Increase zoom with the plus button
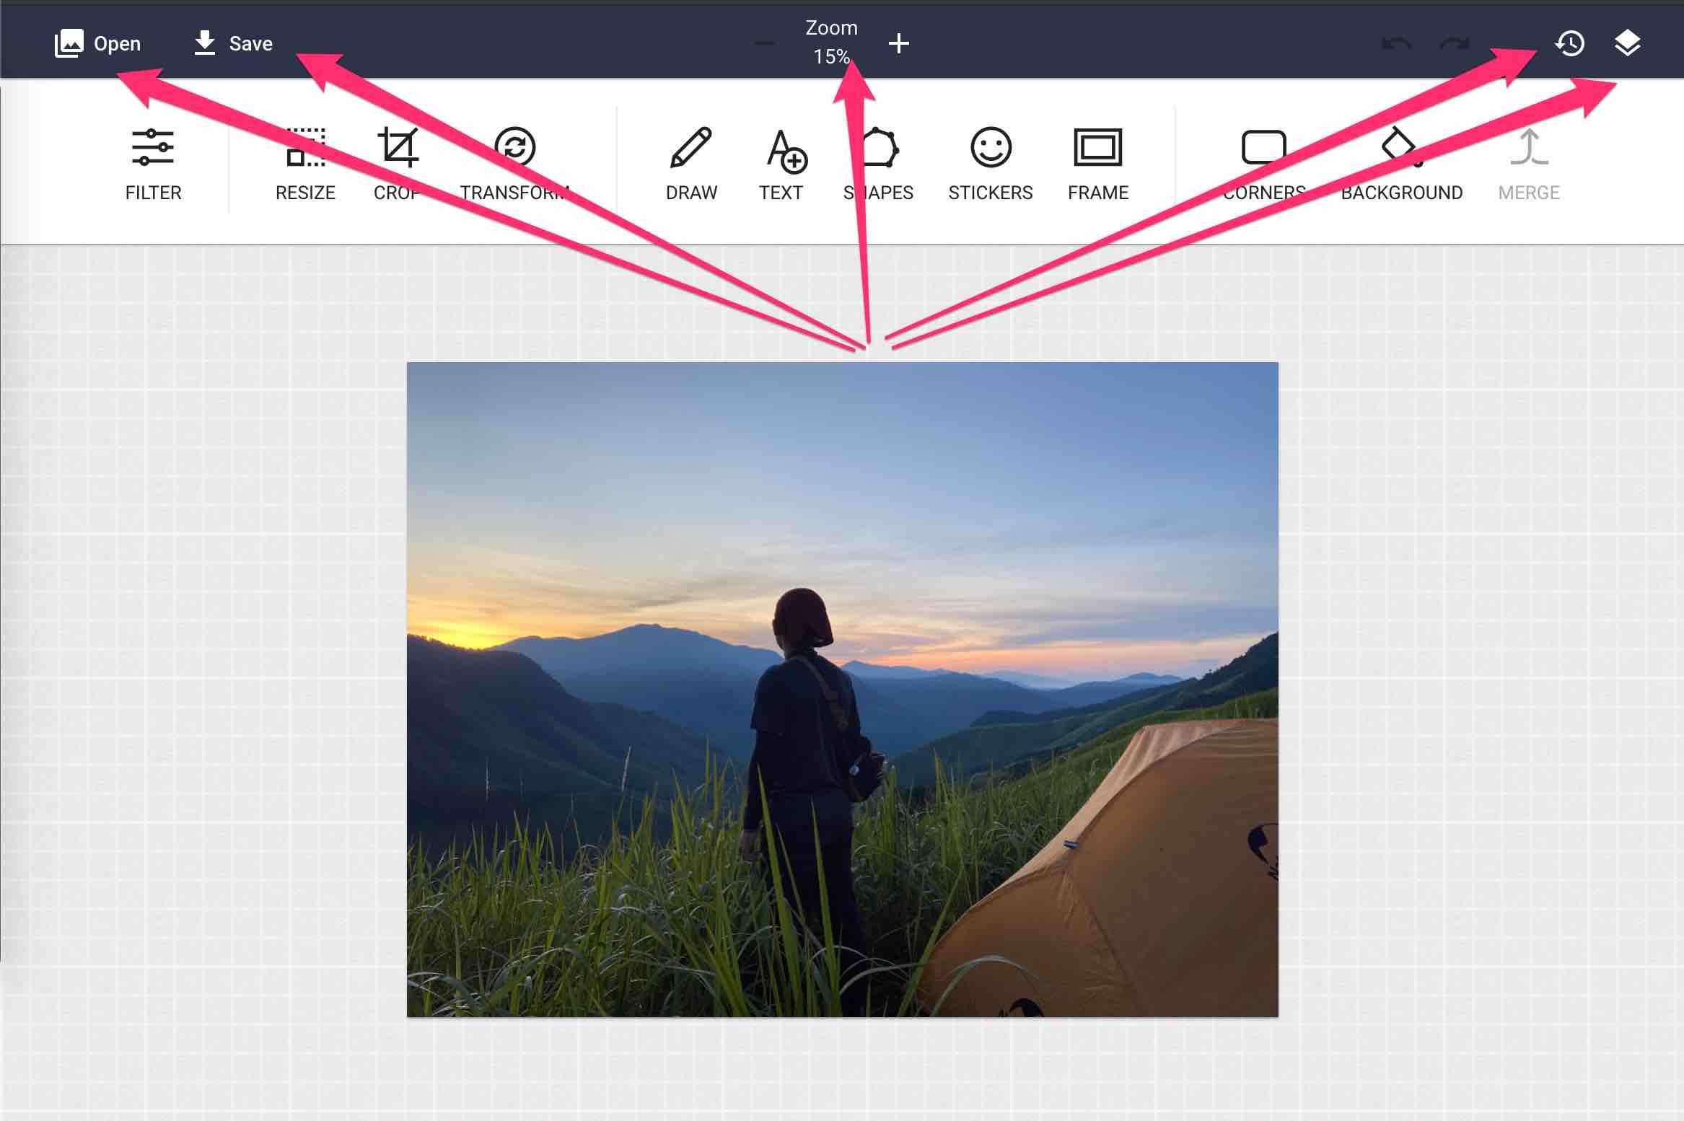This screenshot has width=1684, height=1121. [898, 43]
